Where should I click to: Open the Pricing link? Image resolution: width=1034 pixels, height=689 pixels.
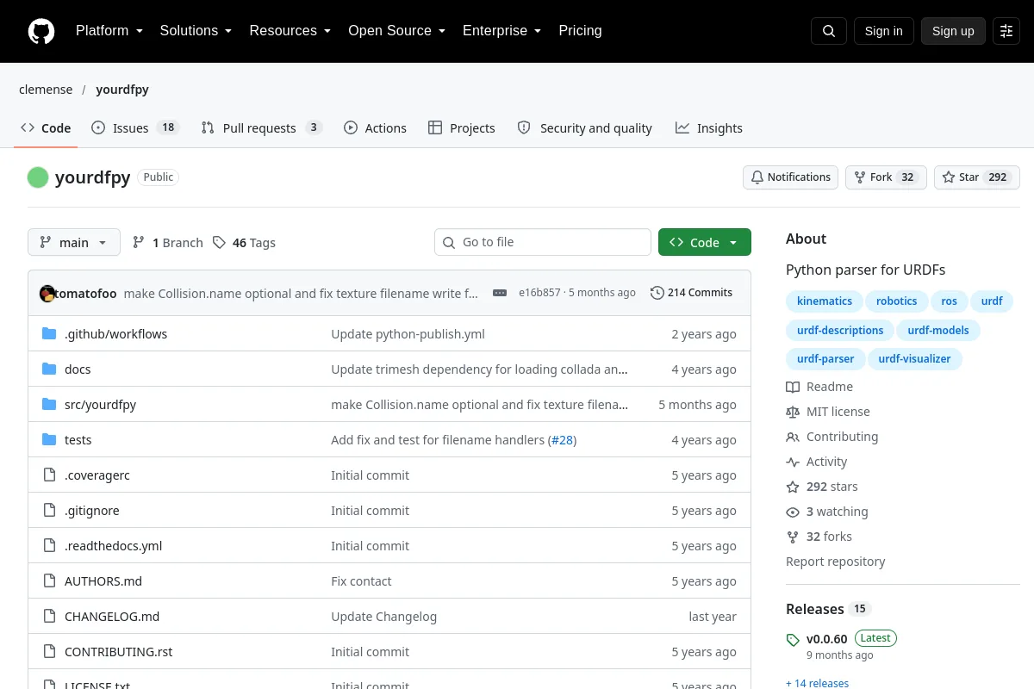coord(580,31)
